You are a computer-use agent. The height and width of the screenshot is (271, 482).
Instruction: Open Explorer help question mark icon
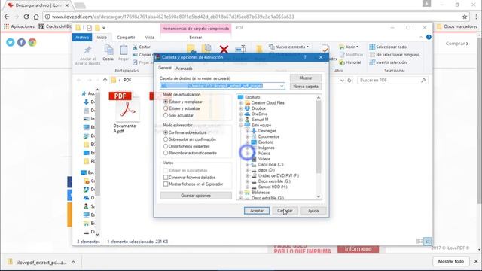point(429,37)
